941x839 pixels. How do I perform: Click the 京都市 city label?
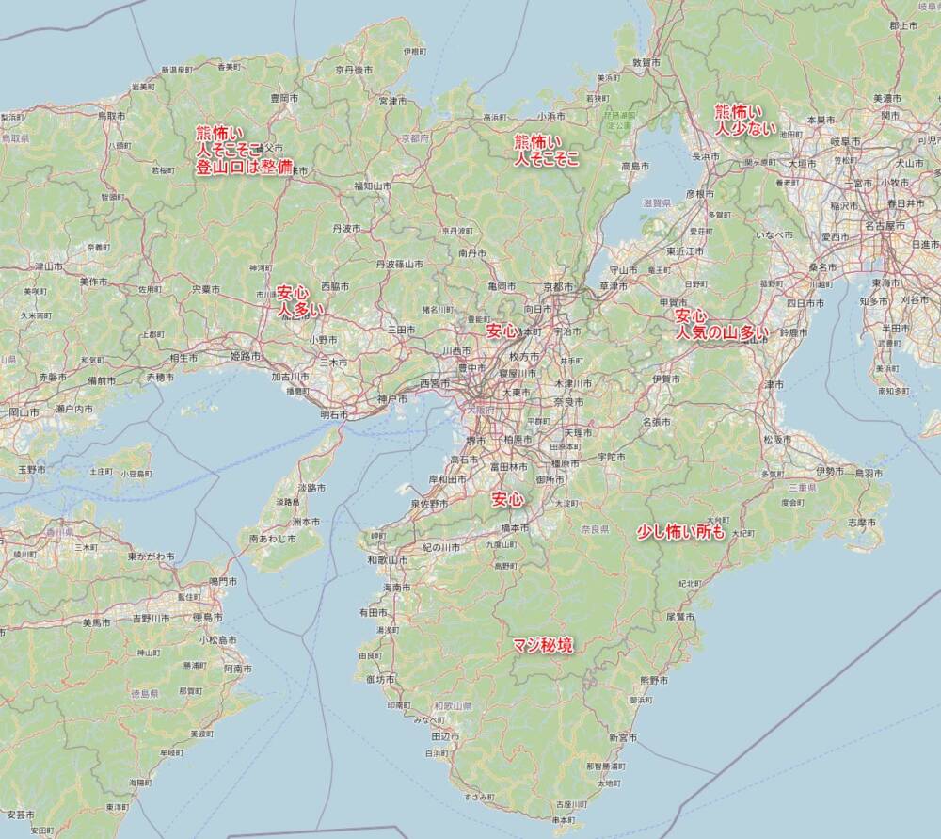pyautogui.click(x=558, y=287)
